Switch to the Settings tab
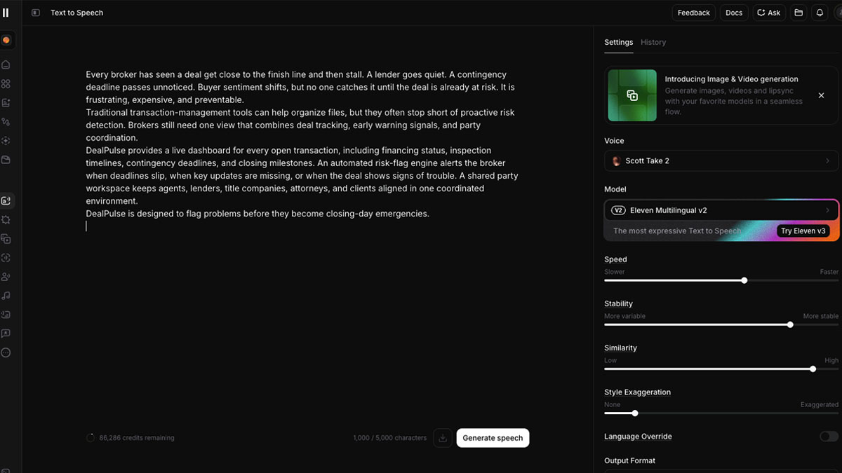Viewport: 842px width, 473px height. pos(618,42)
